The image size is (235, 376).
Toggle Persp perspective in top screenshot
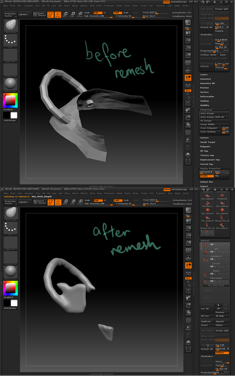(188, 63)
